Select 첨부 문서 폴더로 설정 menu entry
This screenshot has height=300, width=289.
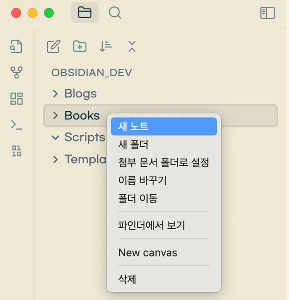click(x=164, y=163)
